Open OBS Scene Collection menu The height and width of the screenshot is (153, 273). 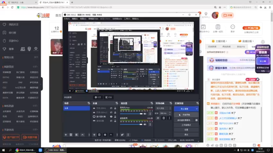pyautogui.click(x=117, y=19)
